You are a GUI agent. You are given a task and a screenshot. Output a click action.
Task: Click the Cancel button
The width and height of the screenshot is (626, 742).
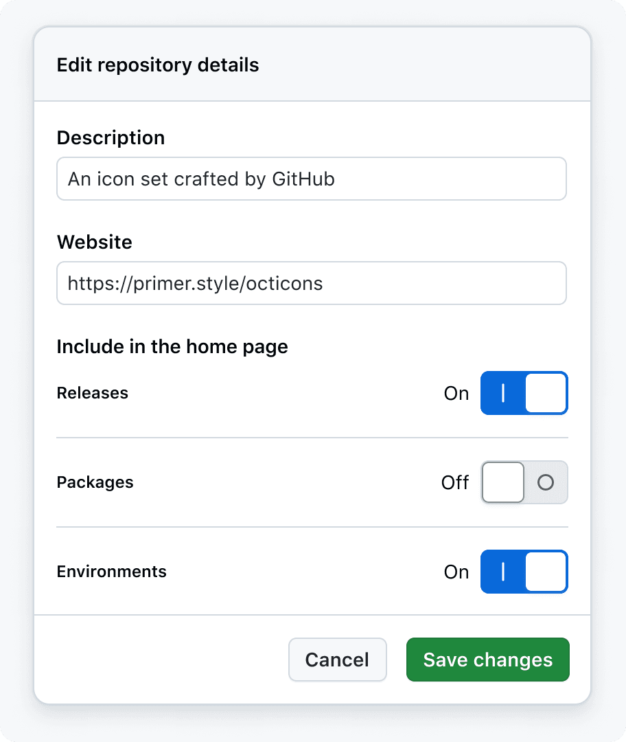point(337,660)
